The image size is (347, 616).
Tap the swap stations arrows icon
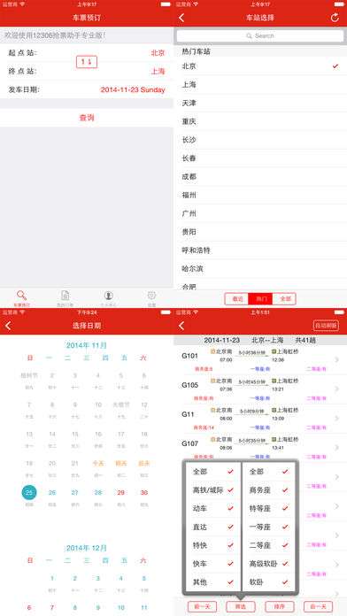87,62
